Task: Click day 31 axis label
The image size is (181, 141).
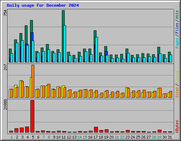Action: [170, 137]
